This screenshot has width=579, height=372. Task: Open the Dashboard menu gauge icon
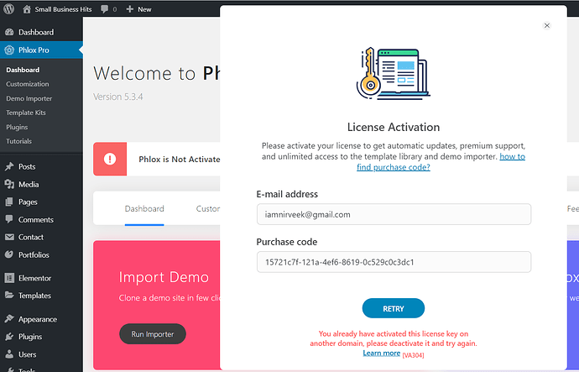pos(9,32)
